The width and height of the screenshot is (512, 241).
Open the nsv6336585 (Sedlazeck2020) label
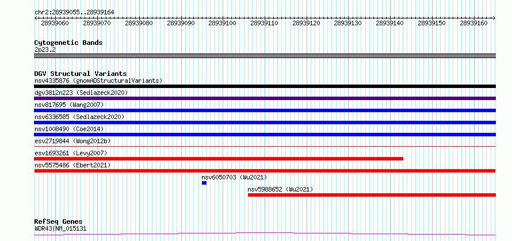(x=79, y=117)
